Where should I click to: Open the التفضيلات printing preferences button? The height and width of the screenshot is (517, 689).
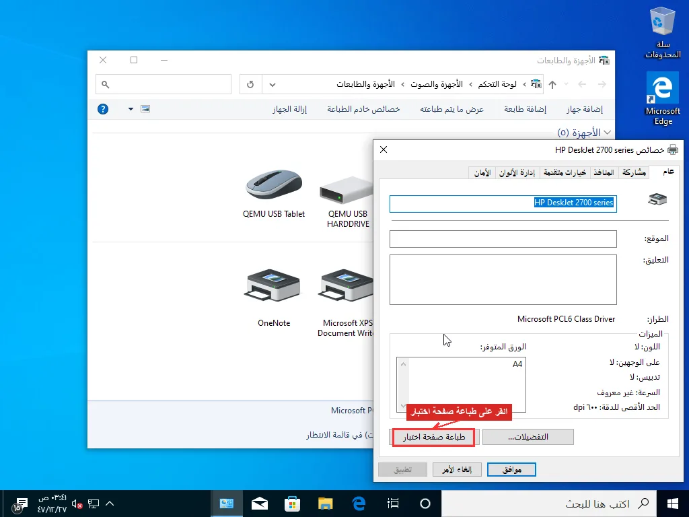[528, 437]
